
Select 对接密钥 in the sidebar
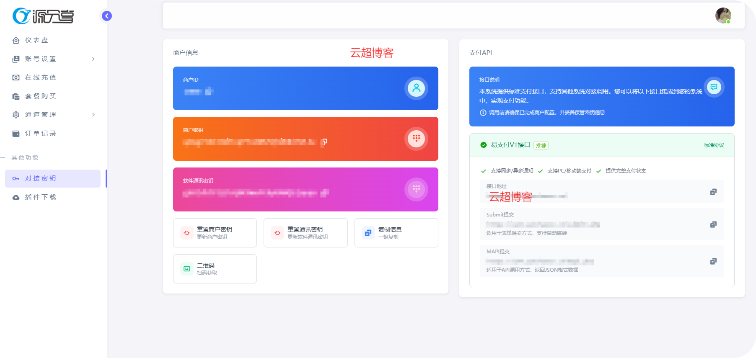pos(53,178)
